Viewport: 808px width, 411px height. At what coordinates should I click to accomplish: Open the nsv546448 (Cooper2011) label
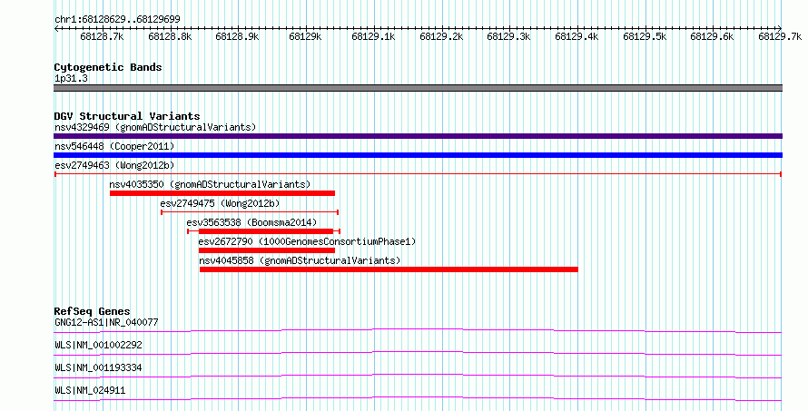(x=114, y=146)
